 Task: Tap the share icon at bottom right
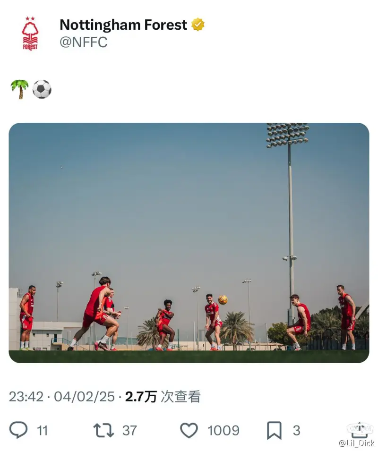(x=359, y=430)
